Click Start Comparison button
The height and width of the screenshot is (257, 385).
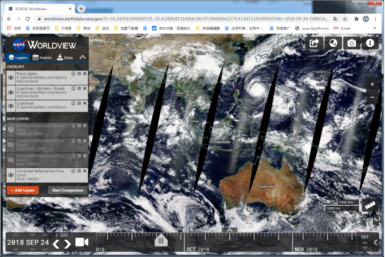(67, 190)
